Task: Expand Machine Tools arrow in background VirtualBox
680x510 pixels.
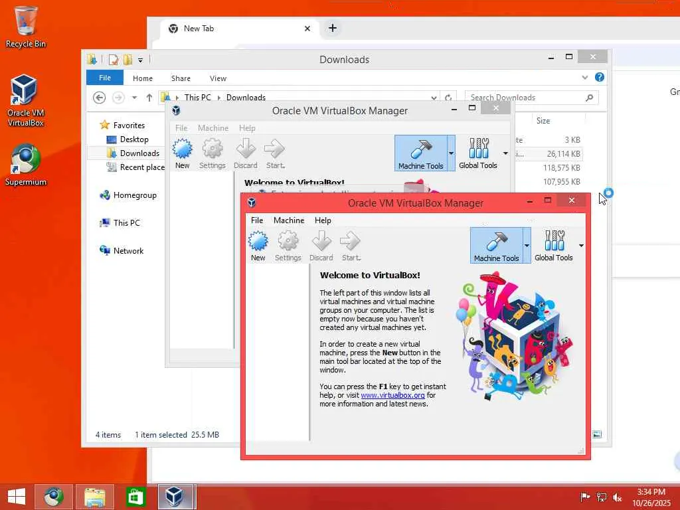Action: tap(452, 153)
